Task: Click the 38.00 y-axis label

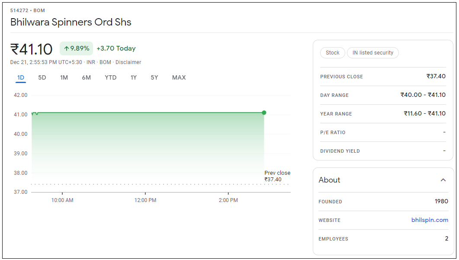Action: [x=20, y=173]
